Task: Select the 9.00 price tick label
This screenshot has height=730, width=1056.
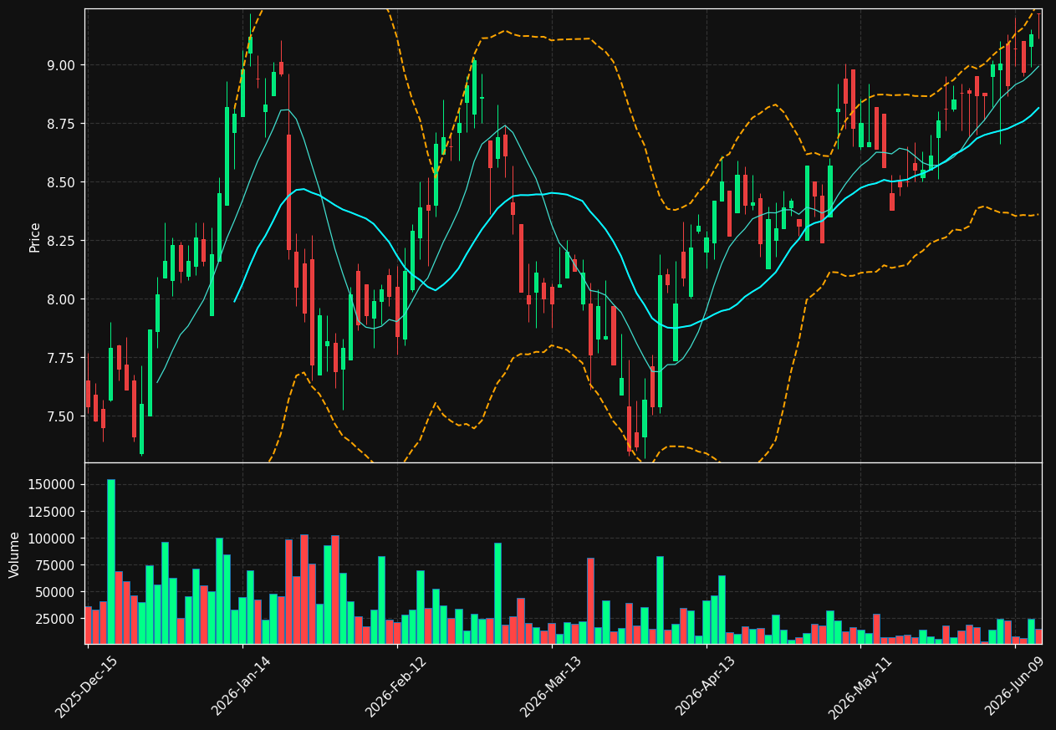Action: (62, 65)
